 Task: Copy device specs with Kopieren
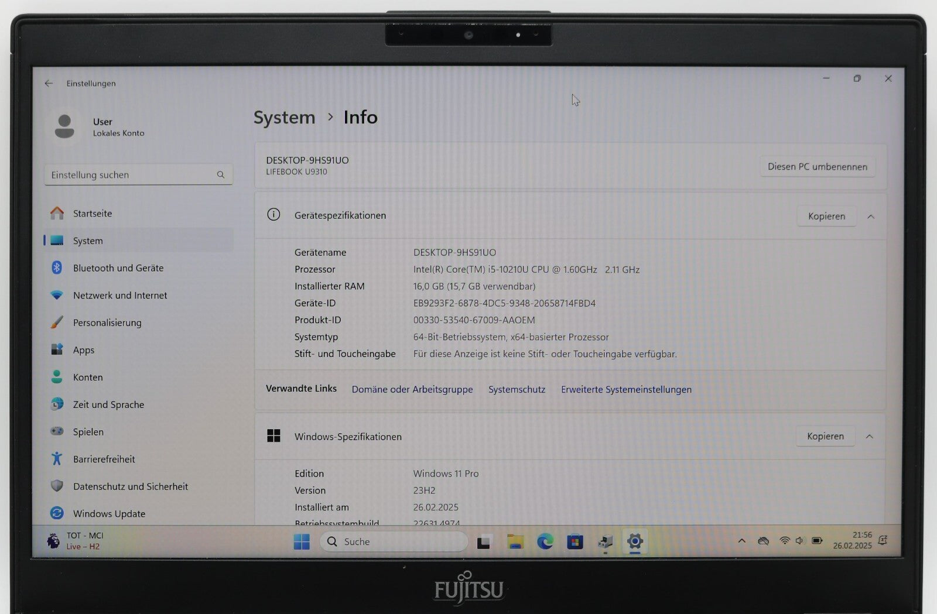826,216
